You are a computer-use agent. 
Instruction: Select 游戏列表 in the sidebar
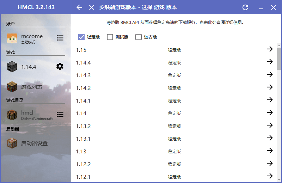click(x=32, y=87)
